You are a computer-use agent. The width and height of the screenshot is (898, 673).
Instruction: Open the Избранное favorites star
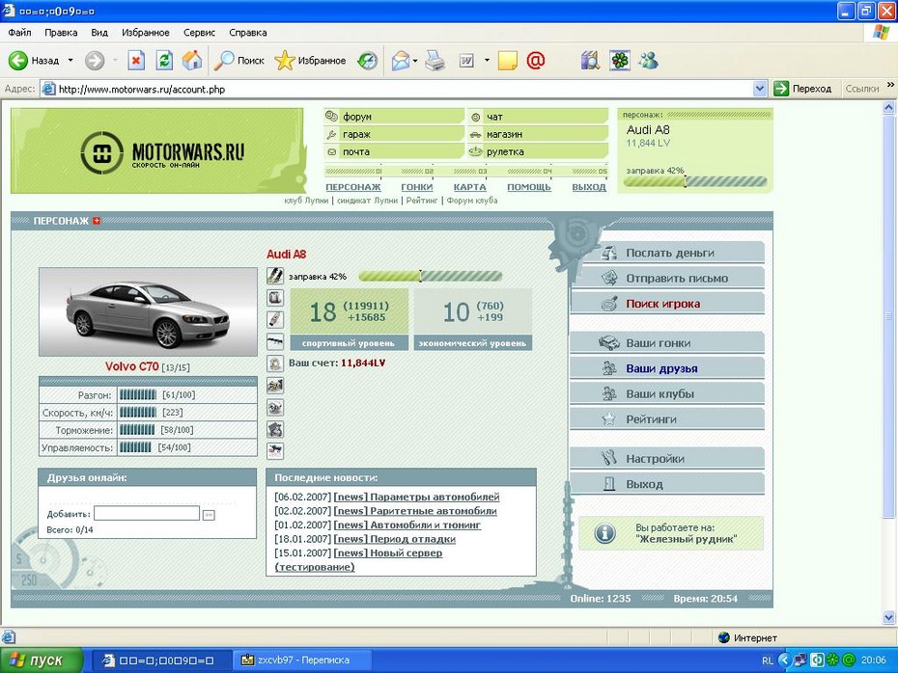(x=310, y=60)
